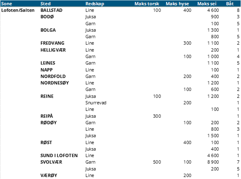Click the BALLSTAD place name
The width and height of the screenshot is (241, 179).
[x=51, y=10]
